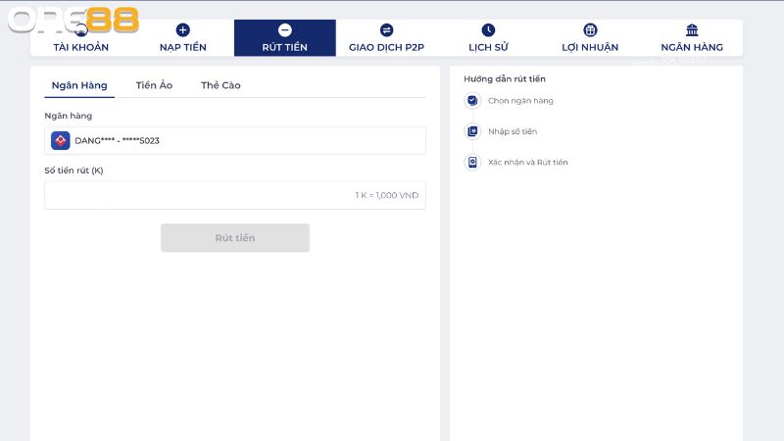Open the Ngân hàng account dropdown
This screenshot has width=784, height=441.
pyautogui.click(x=235, y=140)
